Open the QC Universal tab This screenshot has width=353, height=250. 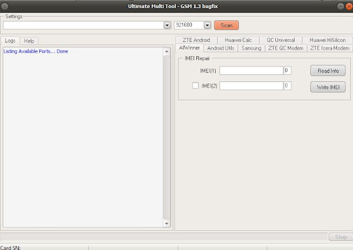[281, 40]
